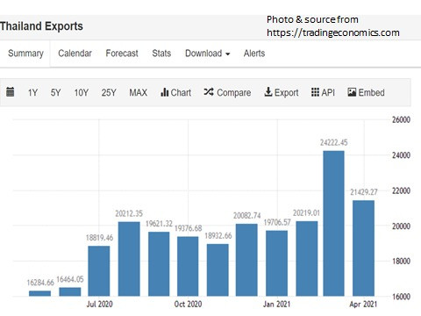The width and height of the screenshot is (421, 316).
Task: Click the bar labeled 19706.57
Action: [x=276, y=263]
